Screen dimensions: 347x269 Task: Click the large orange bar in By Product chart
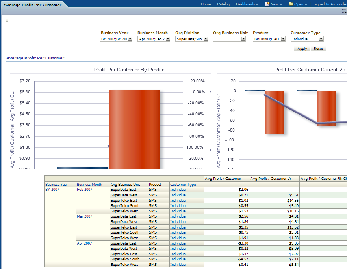(x=134, y=130)
